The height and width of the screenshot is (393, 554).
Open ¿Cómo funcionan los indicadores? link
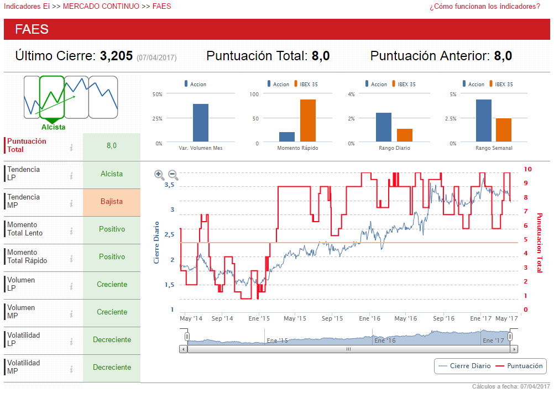point(485,6)
